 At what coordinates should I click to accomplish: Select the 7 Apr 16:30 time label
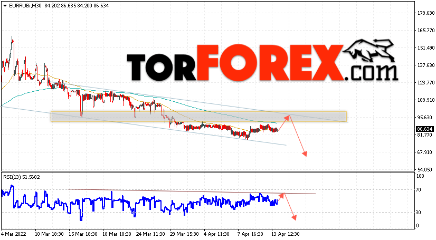click(x=251, y=234)
